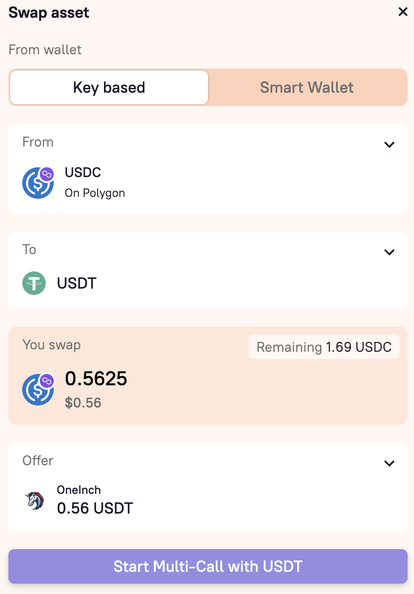The width and height of the screenshot is (414, 594).
Task: Click the 0.56 USDT offer amount
Action: tap(95, 508)
